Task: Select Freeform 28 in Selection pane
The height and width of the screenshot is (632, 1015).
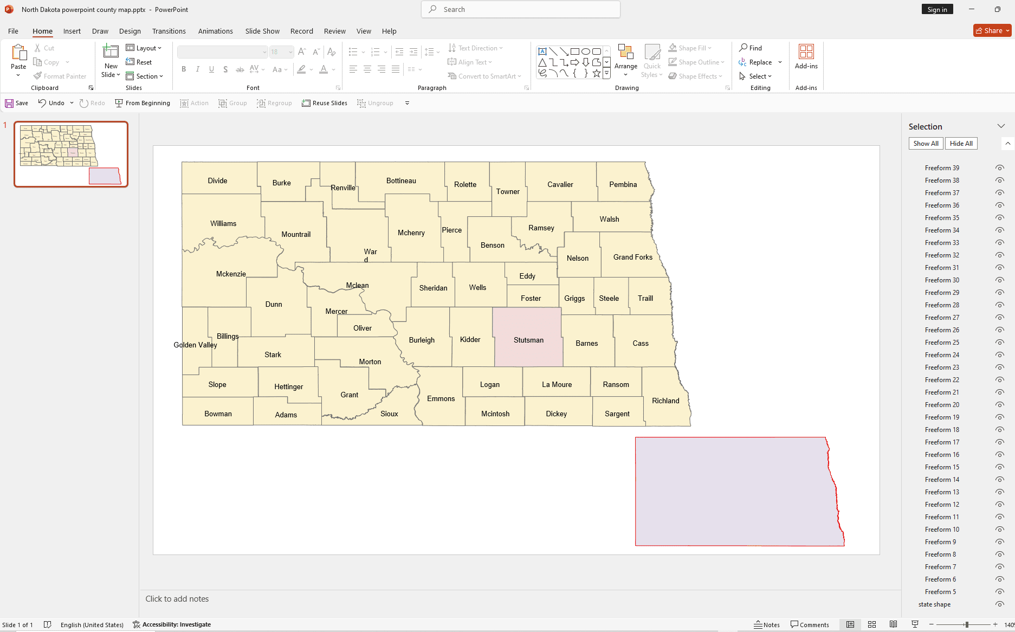Action: 942,305
